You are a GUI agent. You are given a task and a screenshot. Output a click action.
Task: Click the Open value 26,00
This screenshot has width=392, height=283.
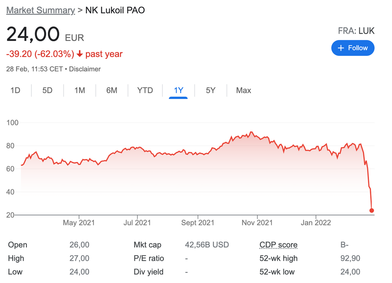click(79, 245)
